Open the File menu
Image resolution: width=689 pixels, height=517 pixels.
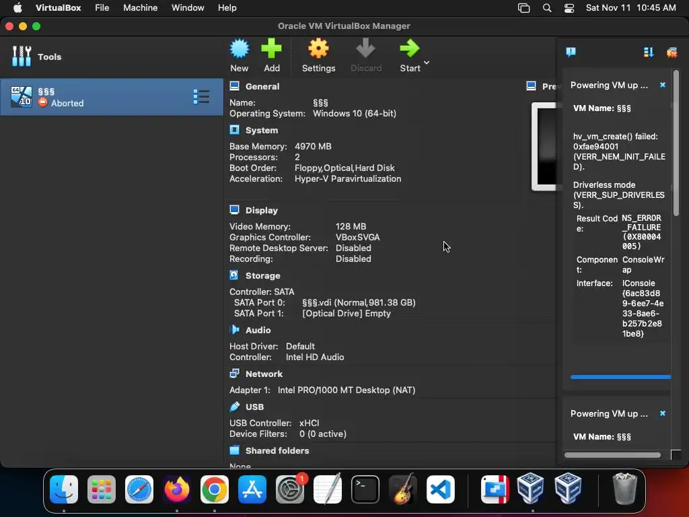coord(102,7)
